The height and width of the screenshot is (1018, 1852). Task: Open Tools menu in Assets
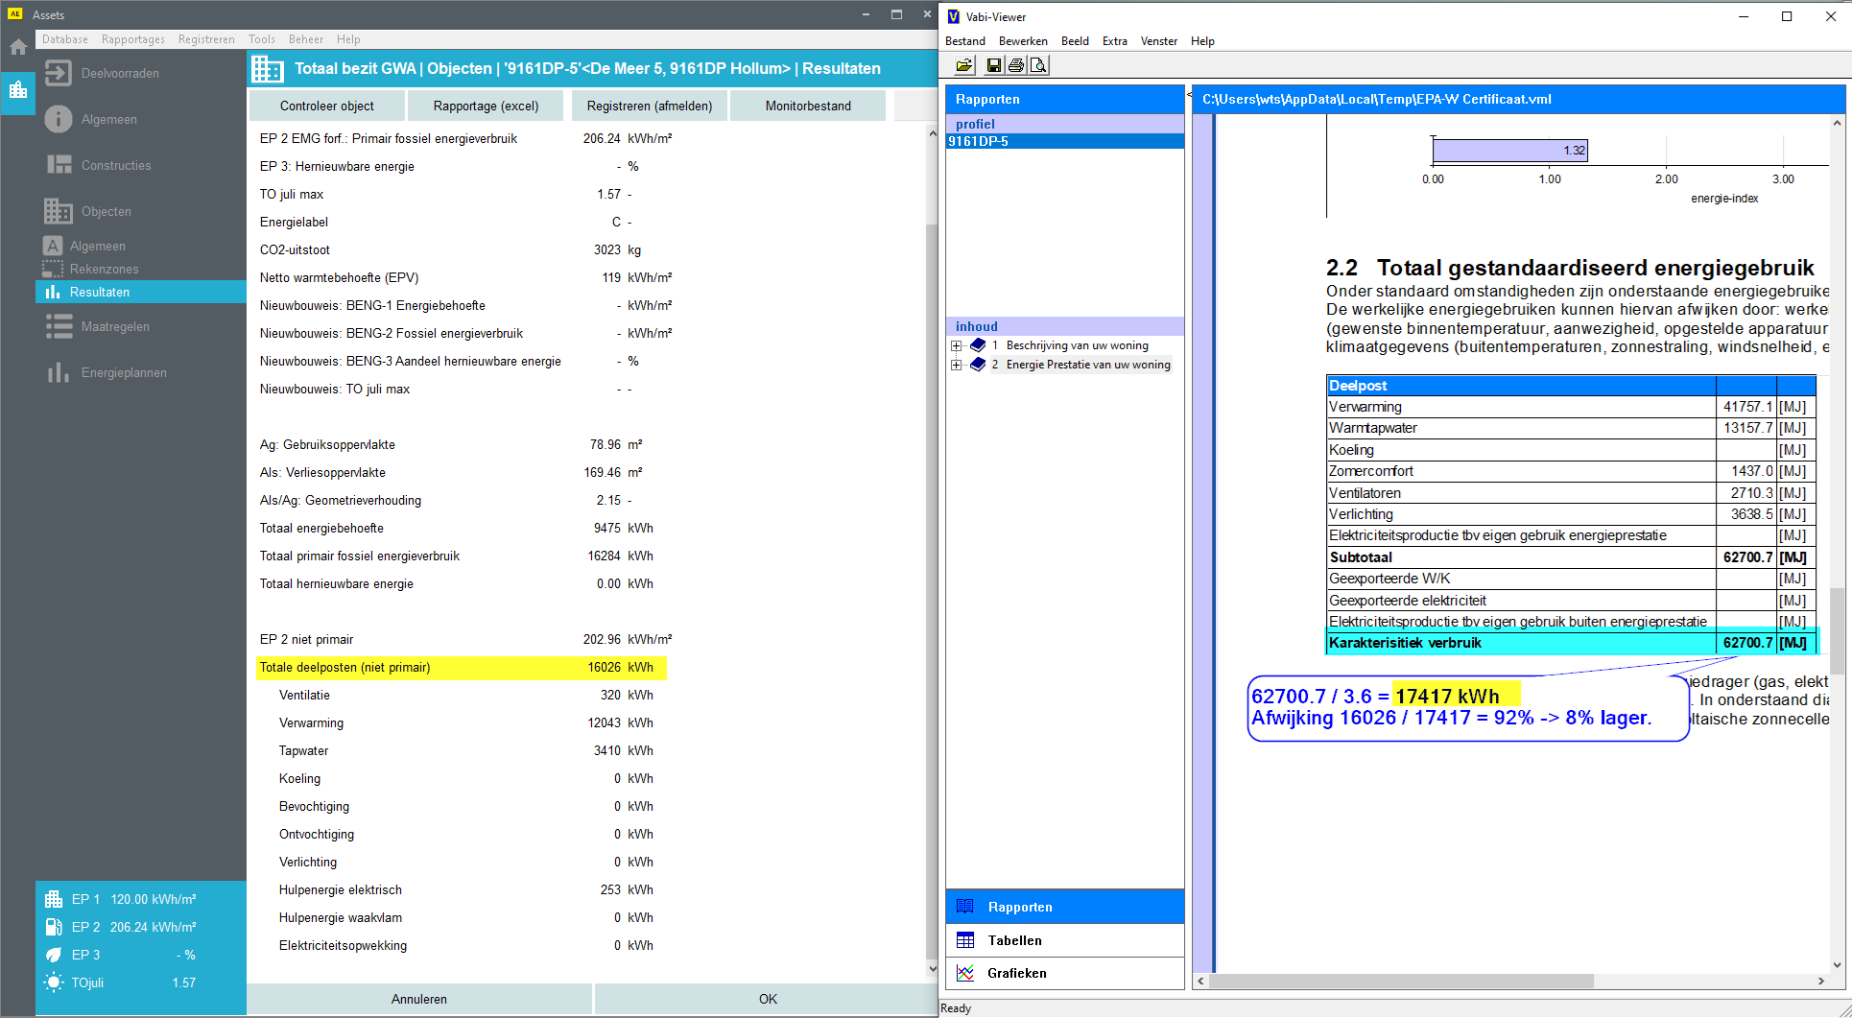(262, 39)
